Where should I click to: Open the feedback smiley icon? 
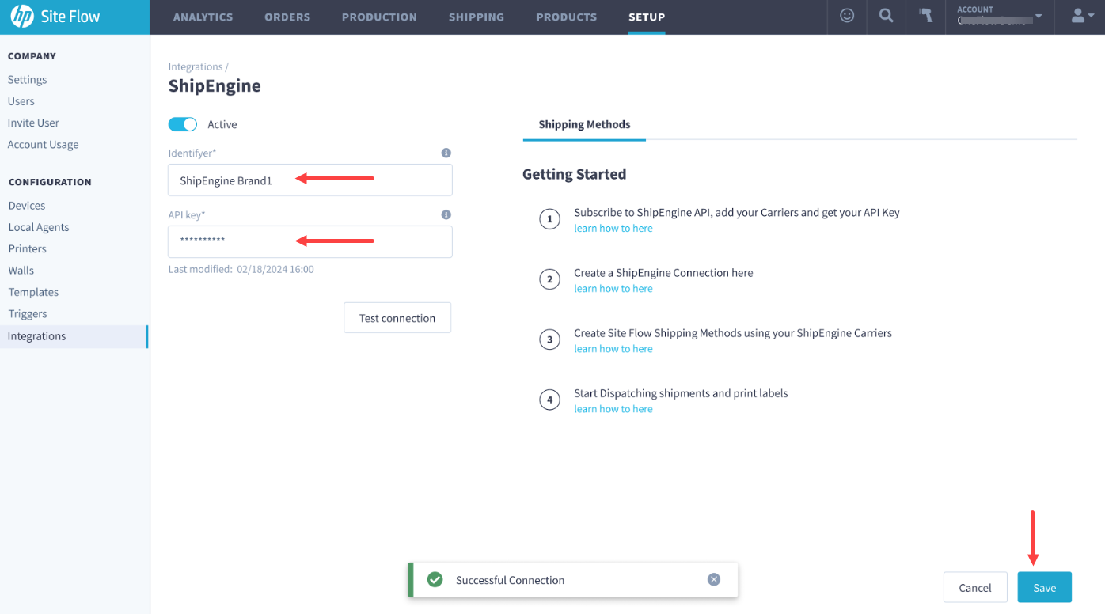pos(847,16)
